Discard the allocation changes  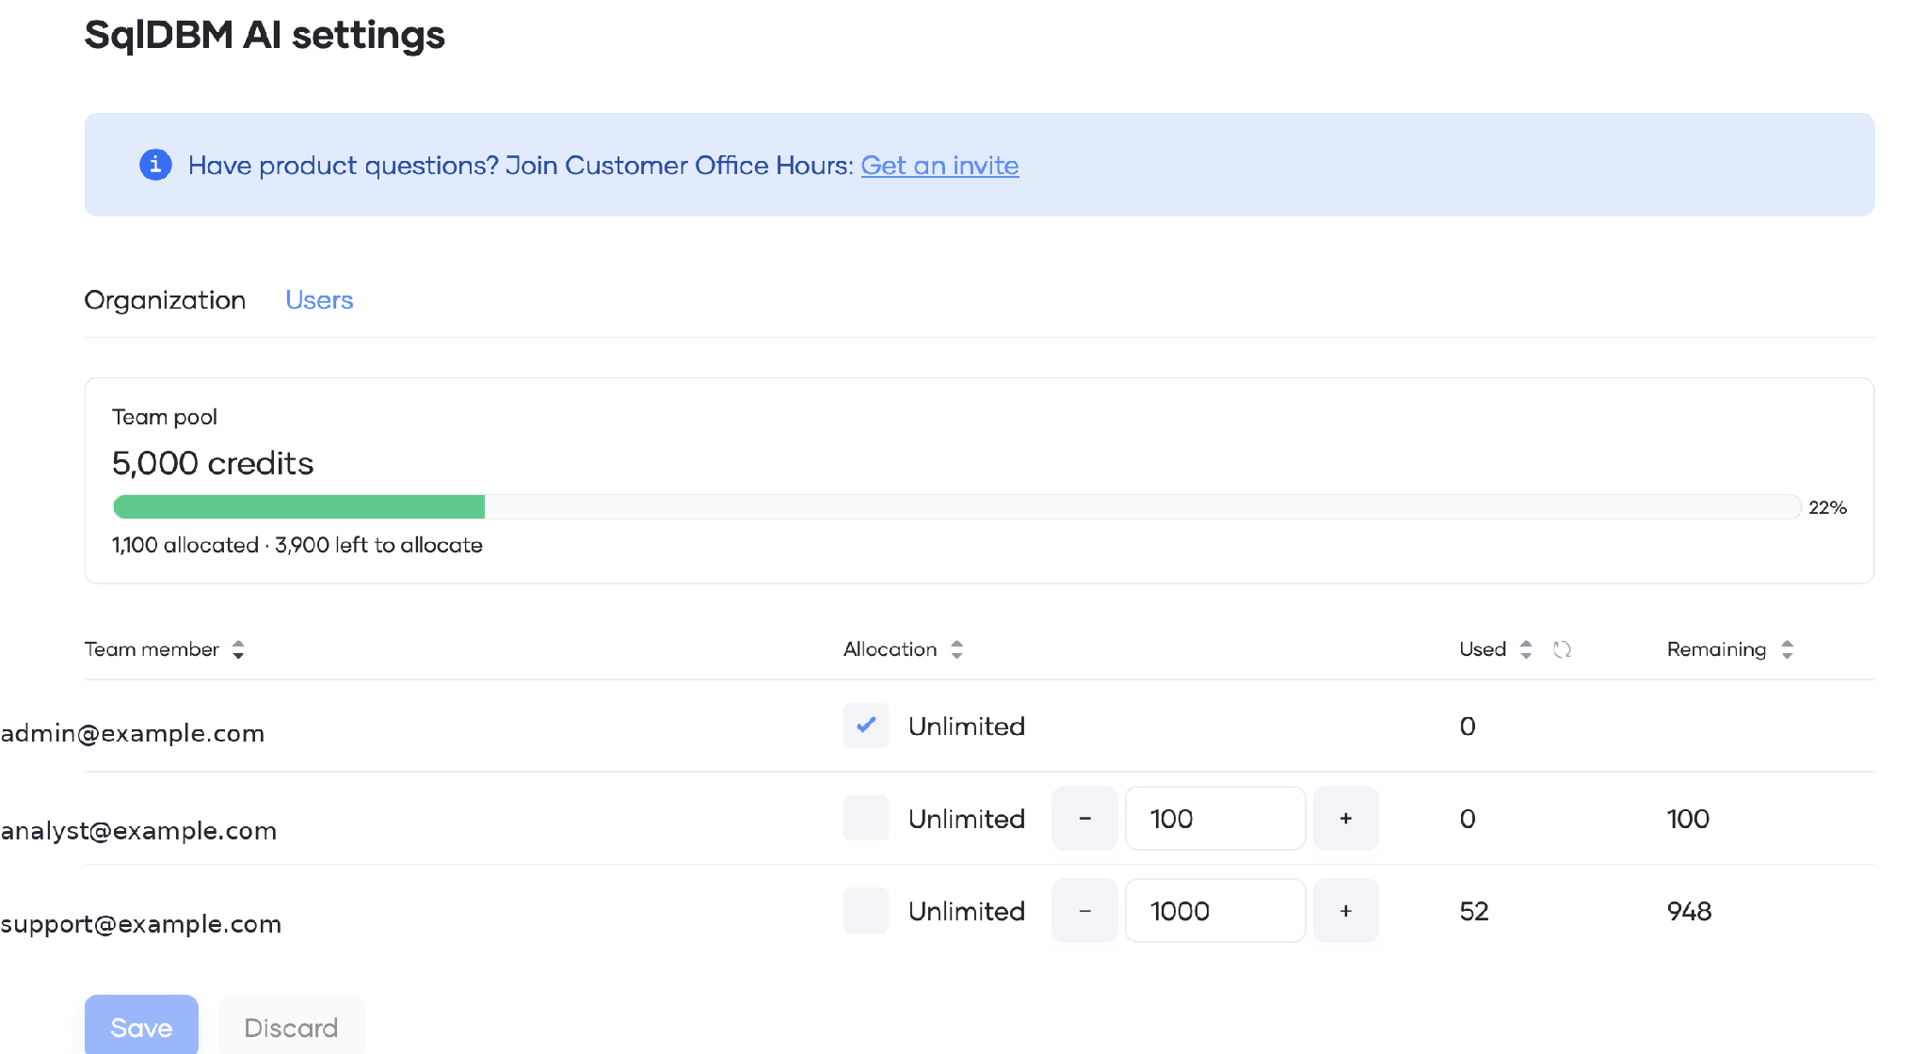[x=291, y=1026]
